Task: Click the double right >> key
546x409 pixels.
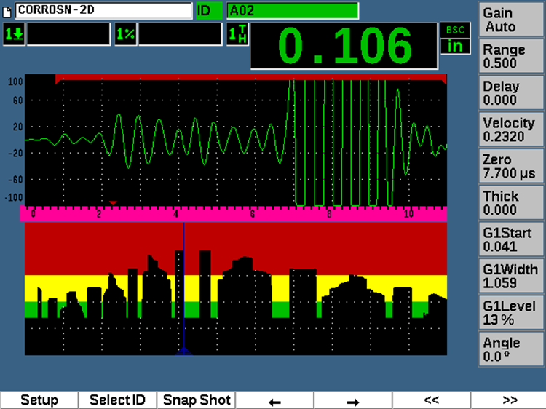Action: point(510,400)
